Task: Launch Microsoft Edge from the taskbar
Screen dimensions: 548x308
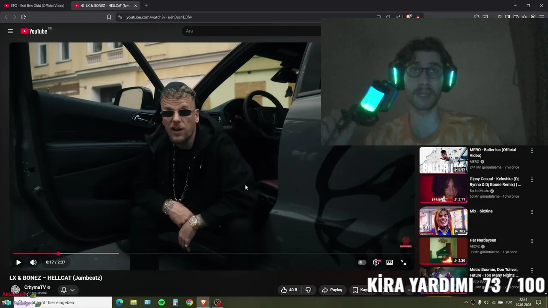Action: (119, 302)
